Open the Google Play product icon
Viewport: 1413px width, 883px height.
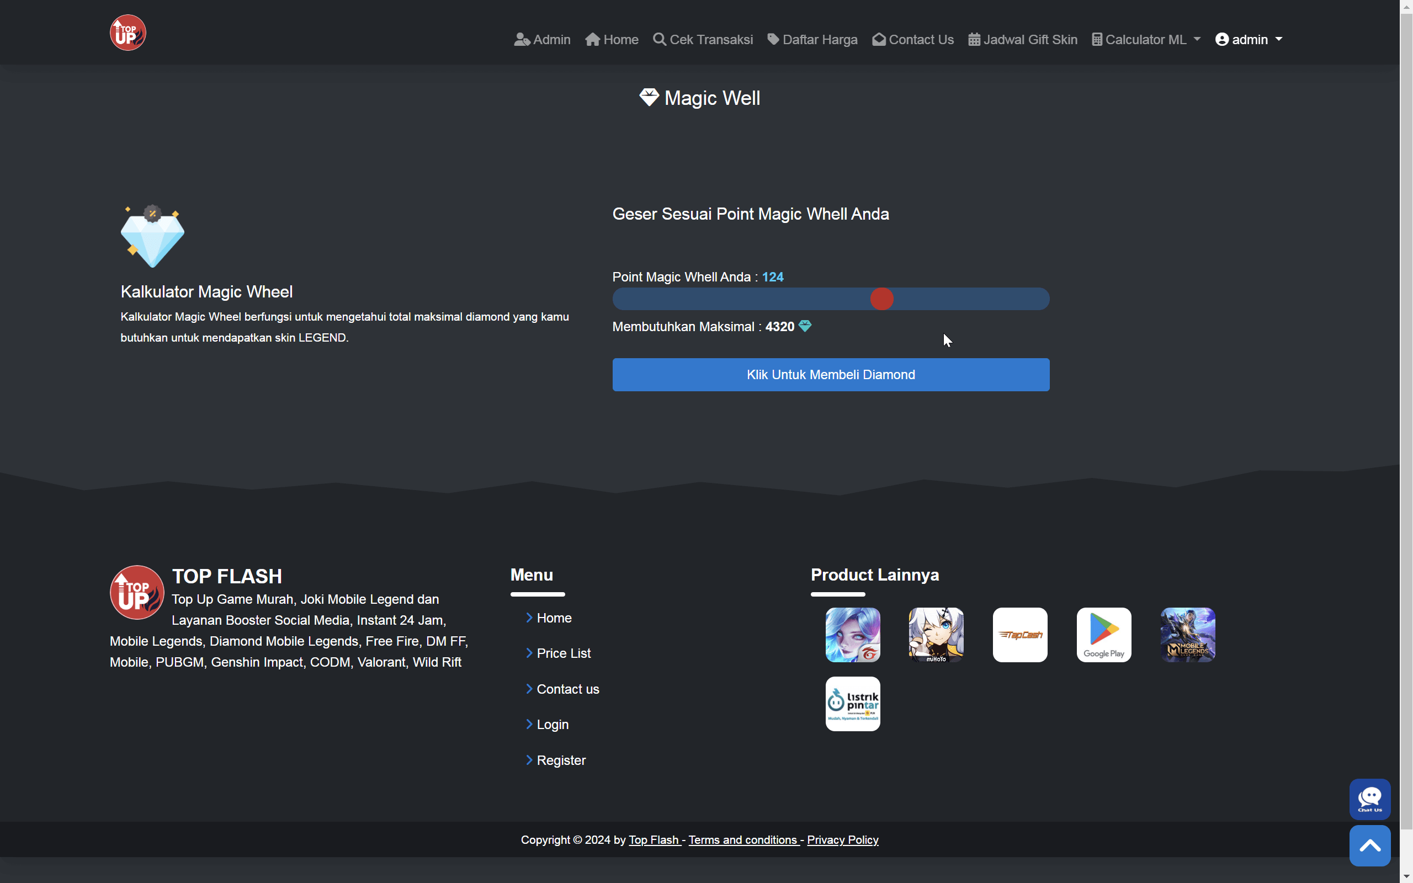tap(1103, 635)
